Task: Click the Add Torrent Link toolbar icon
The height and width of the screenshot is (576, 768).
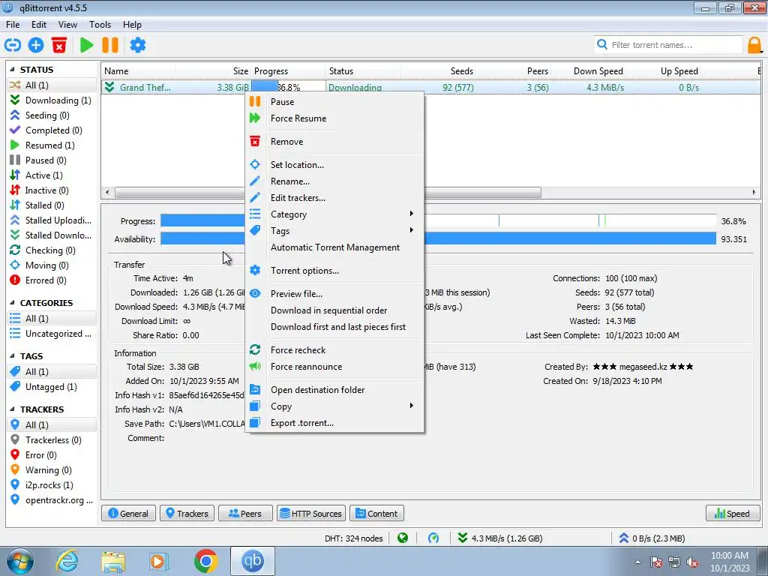Action: [13, 45]
